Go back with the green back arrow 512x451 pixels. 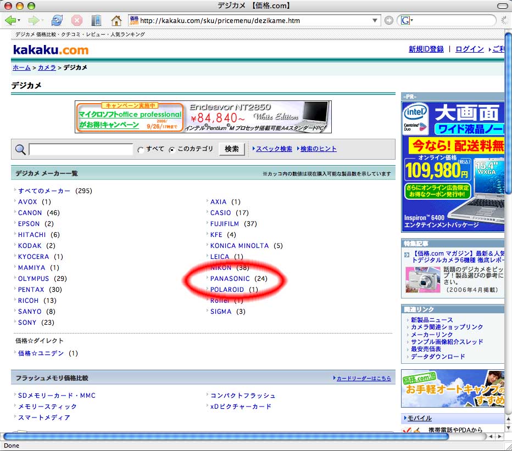pyautogui.click(x=10, y=20)
